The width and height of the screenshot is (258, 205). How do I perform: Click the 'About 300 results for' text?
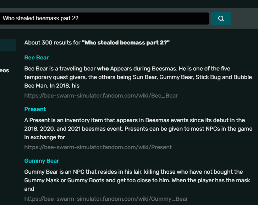tap(52, 43)
